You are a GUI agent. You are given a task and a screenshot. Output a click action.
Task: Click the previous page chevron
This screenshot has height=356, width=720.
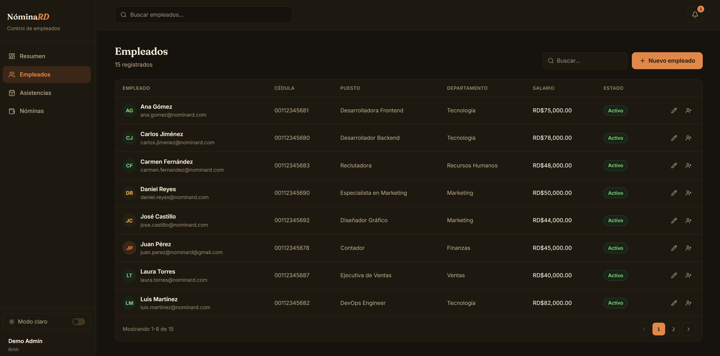(644, 329)
